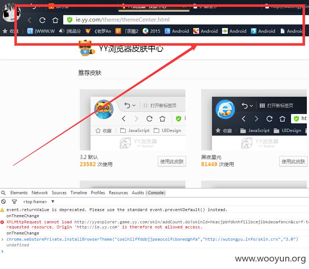Open the Android bookmark with blue number 3 icon
The image size is (309, 269).
(x=263, y=31)
